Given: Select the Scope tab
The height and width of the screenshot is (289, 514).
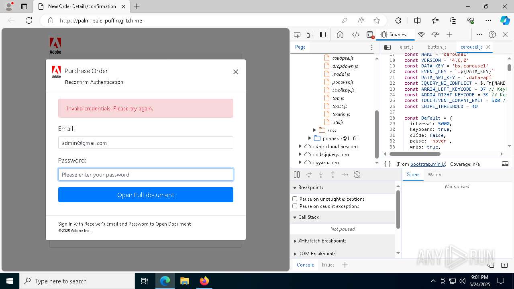Looking at the screenshot, I should (x=413, y=175).
